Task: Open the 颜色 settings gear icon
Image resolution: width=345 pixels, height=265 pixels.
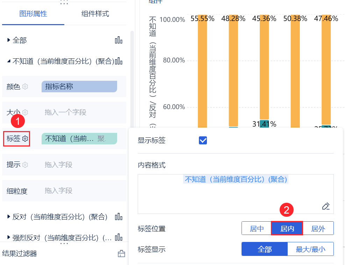Action: point(25,86)
